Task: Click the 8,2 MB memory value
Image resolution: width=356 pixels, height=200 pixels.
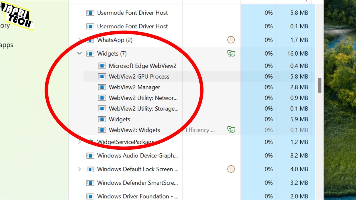Action: pos(299,156)
